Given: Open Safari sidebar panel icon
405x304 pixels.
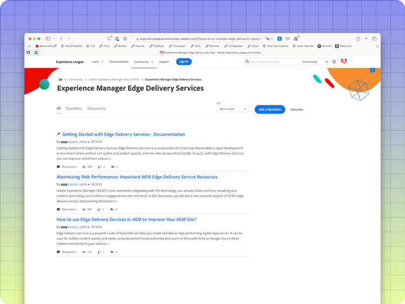Looking at the screenshot, I should click(x=48, y=39).
